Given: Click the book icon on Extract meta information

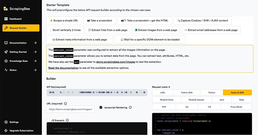Looking at the screenshot, I should point(54,39).
